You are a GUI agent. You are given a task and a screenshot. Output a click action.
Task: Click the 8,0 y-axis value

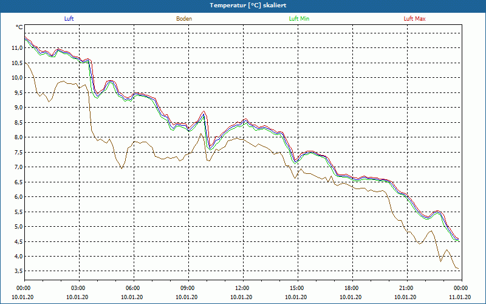[18, 137]
